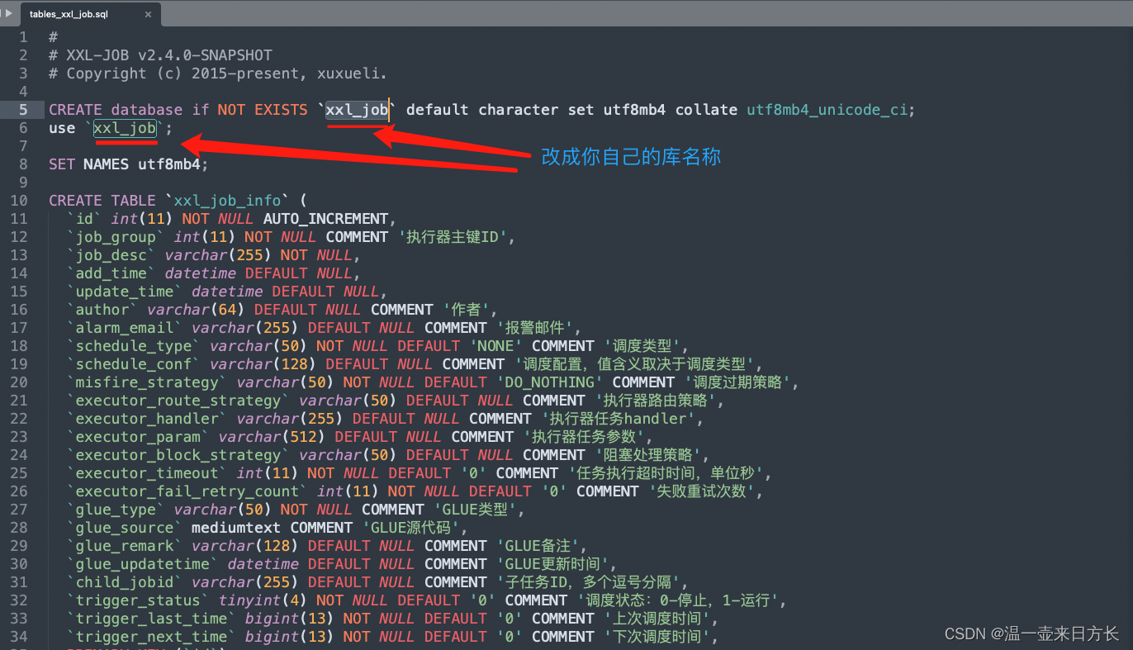Click the `schedule_conf` column name
The height and width of the screenshot is (650, 1133).
pyautogui.click(x=134, y=364)
